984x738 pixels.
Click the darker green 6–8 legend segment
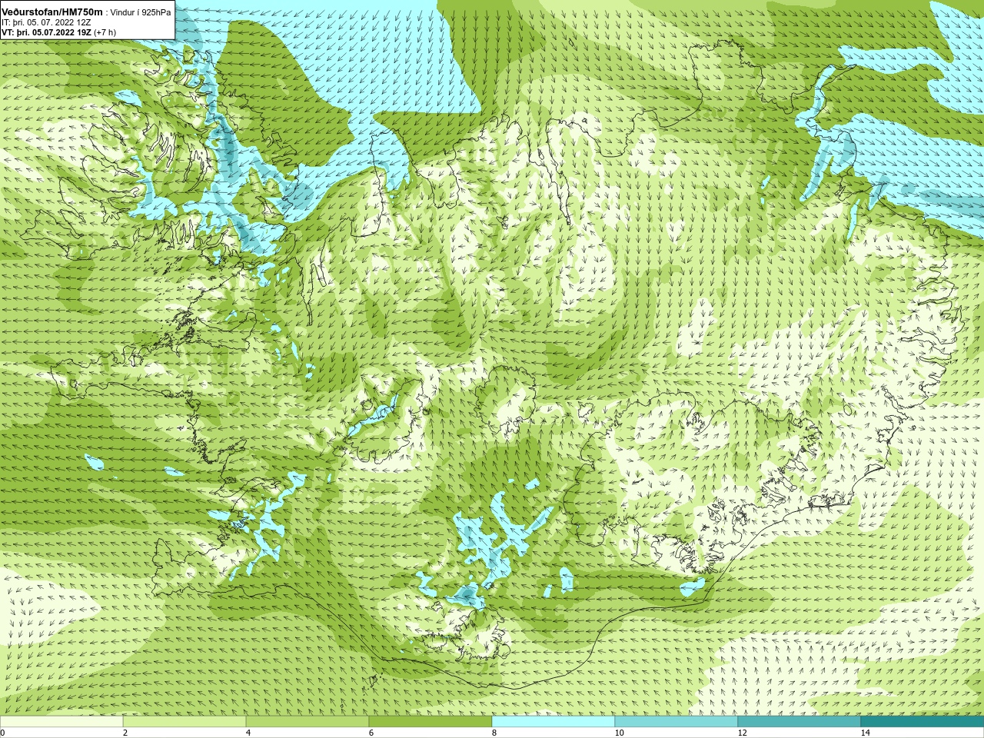(430, 722)
